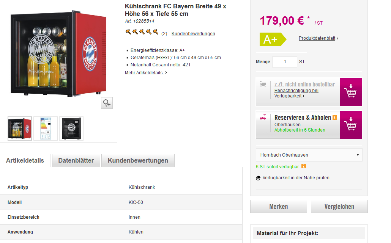Select the energy label thumbnail

pyautogui.click(x=46, y=129)
